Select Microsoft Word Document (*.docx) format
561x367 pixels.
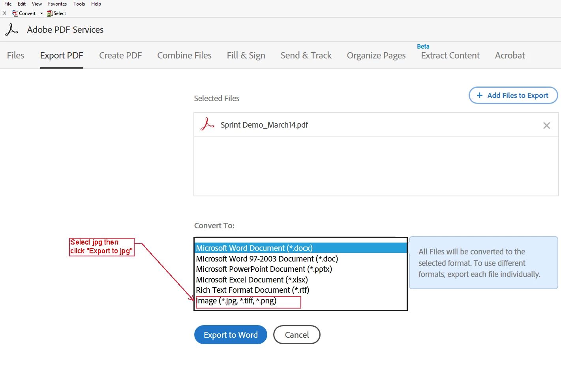301,248
